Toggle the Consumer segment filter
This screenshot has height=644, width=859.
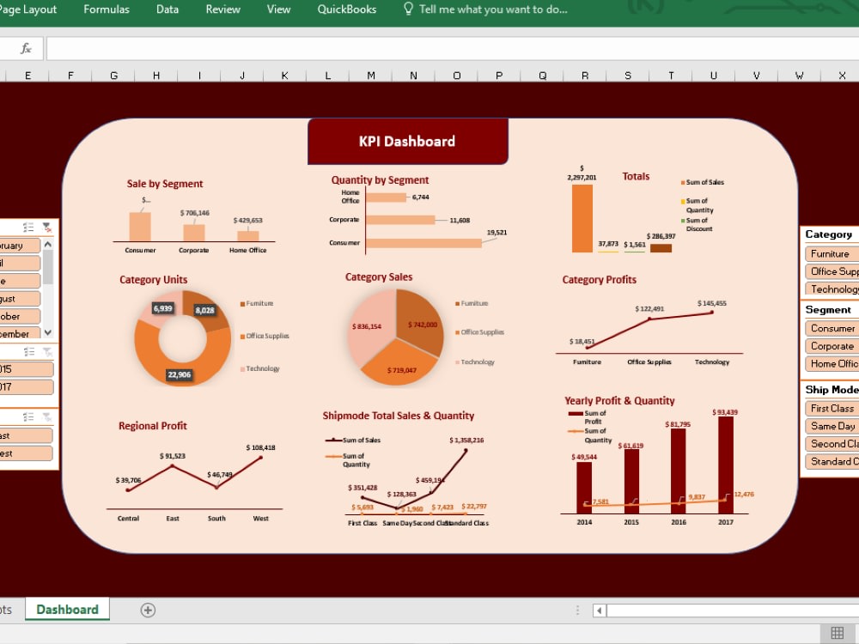(x=830, y=328)
